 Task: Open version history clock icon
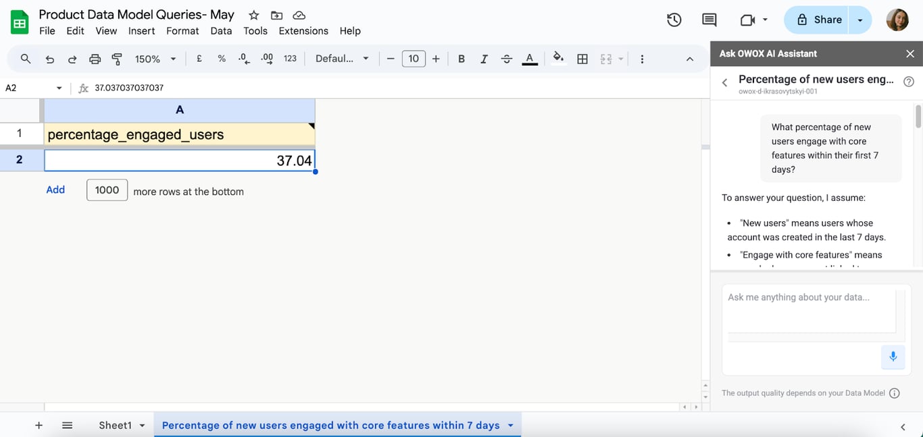coord(674,20)
